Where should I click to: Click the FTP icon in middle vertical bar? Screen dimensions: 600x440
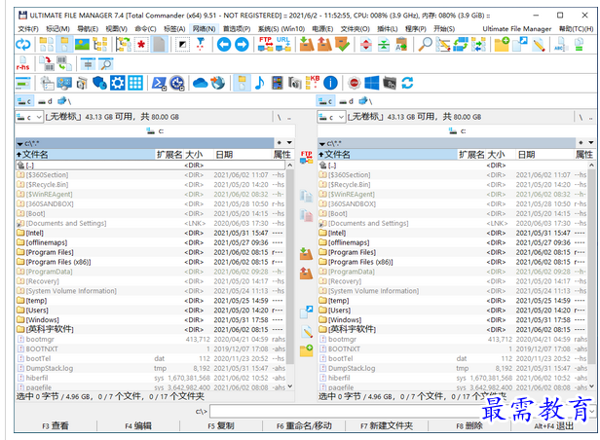(306, 157)
